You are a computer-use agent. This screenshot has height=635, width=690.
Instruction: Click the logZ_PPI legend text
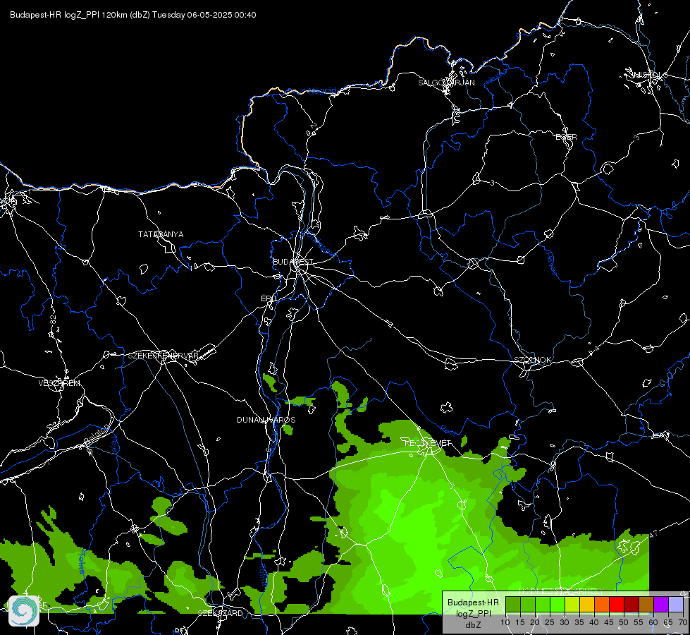coord(473,614)
